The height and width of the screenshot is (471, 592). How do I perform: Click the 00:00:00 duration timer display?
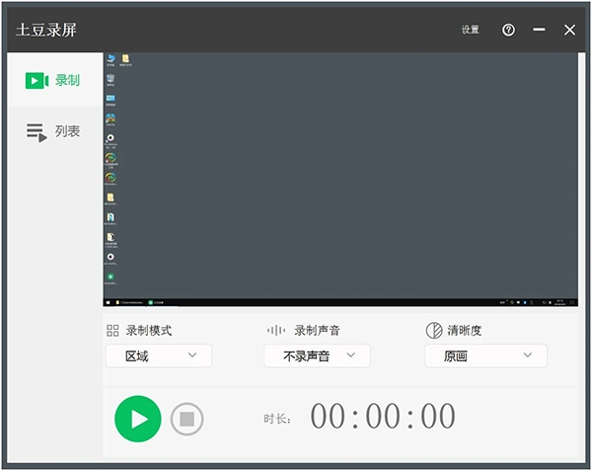[x=383, y=418]
